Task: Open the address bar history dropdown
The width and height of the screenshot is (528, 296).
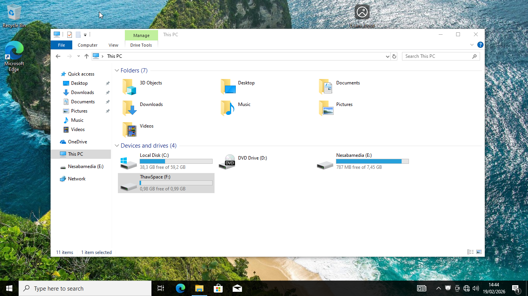Action: pyautogui.click(x=388, y=56)
